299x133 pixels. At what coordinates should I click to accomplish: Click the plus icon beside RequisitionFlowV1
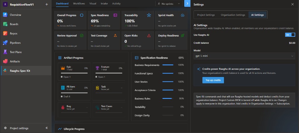[47, 4]
